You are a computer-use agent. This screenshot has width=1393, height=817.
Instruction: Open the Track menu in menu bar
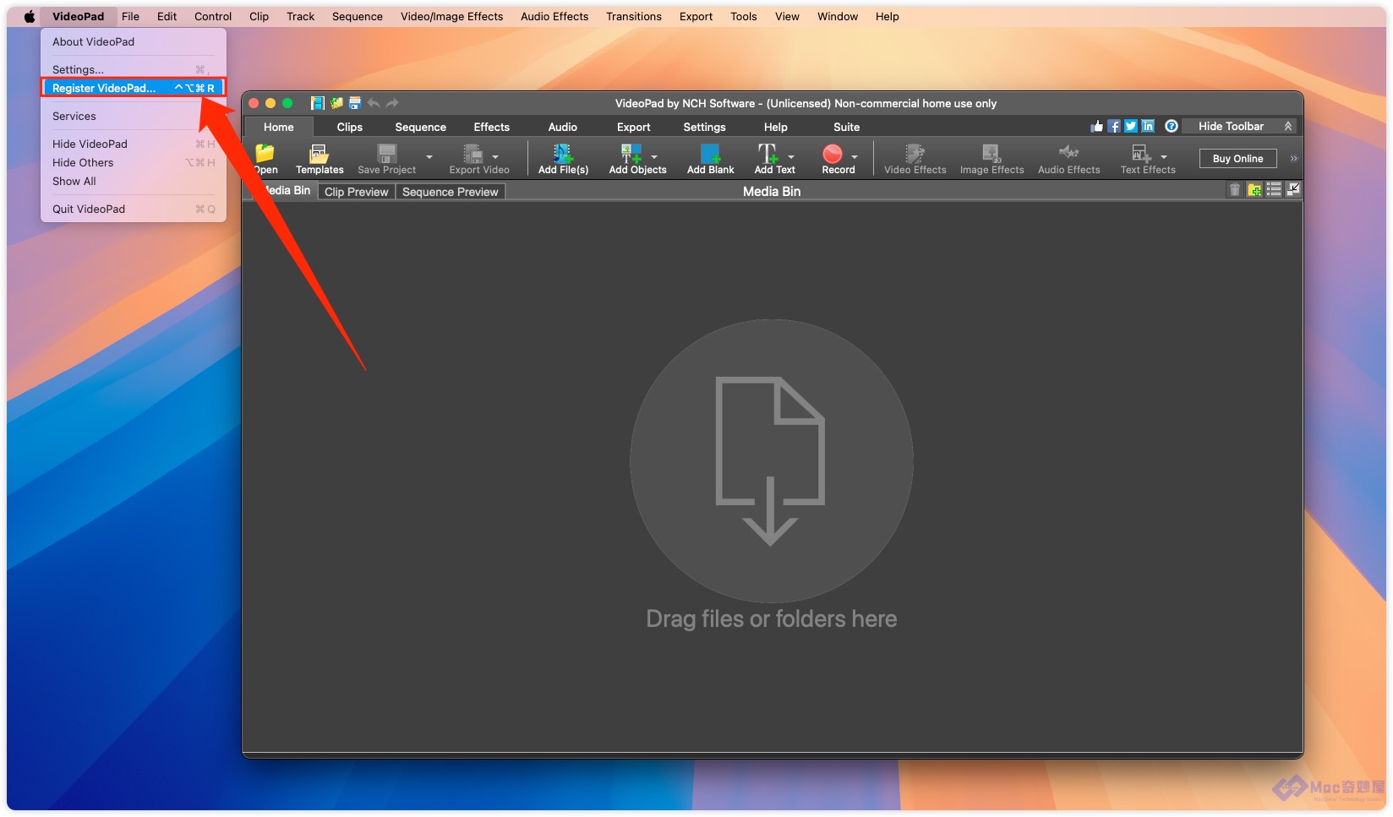pyautogui.click(x=300, y=16)
